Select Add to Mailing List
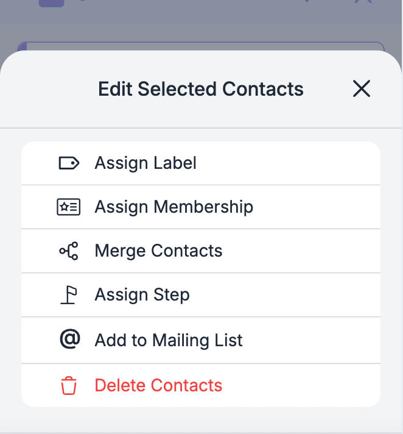 [169, 340]
